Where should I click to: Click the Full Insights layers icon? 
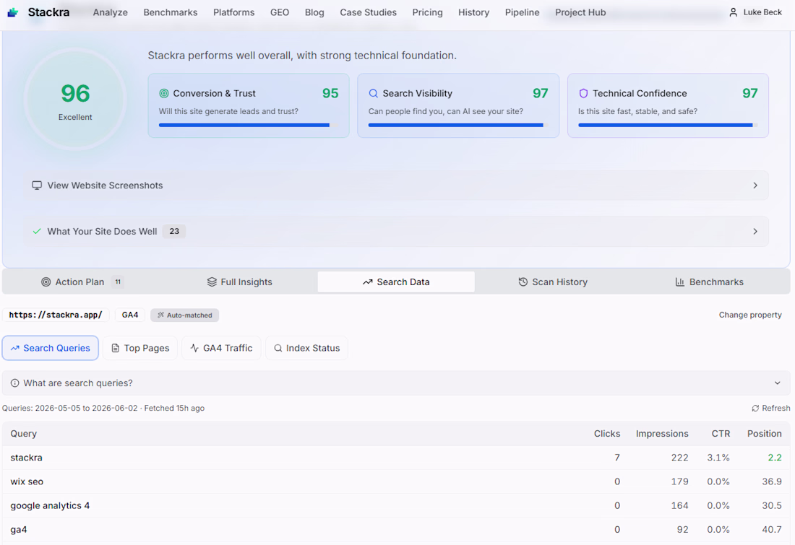click(x=212, y=282)
